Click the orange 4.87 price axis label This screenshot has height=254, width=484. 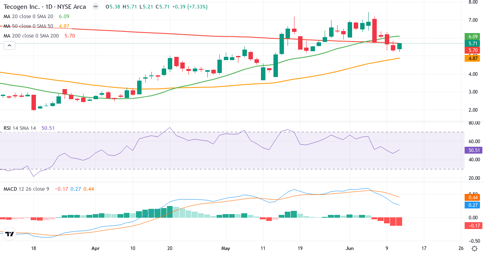tap(473, 58)
